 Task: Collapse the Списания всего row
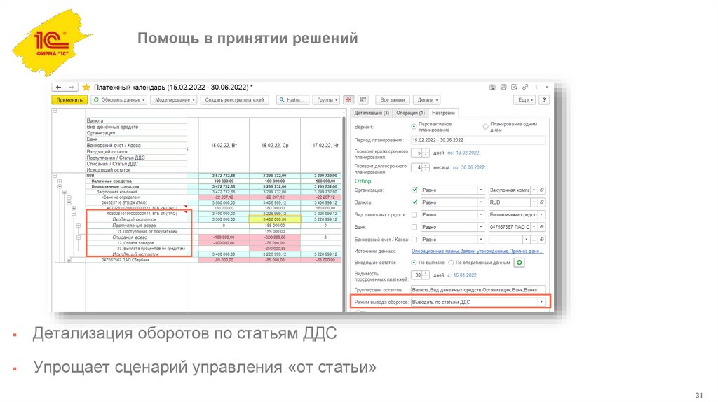tap(79, 237)
